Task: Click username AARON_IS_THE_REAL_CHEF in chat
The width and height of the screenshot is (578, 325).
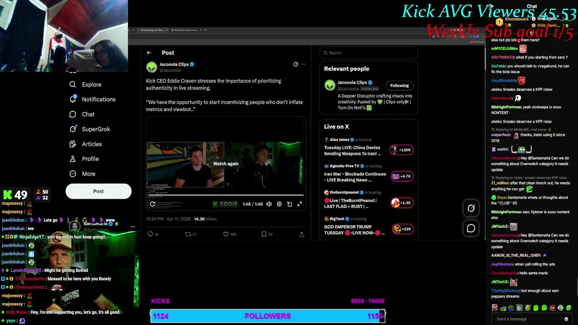Action: (516, 255)
